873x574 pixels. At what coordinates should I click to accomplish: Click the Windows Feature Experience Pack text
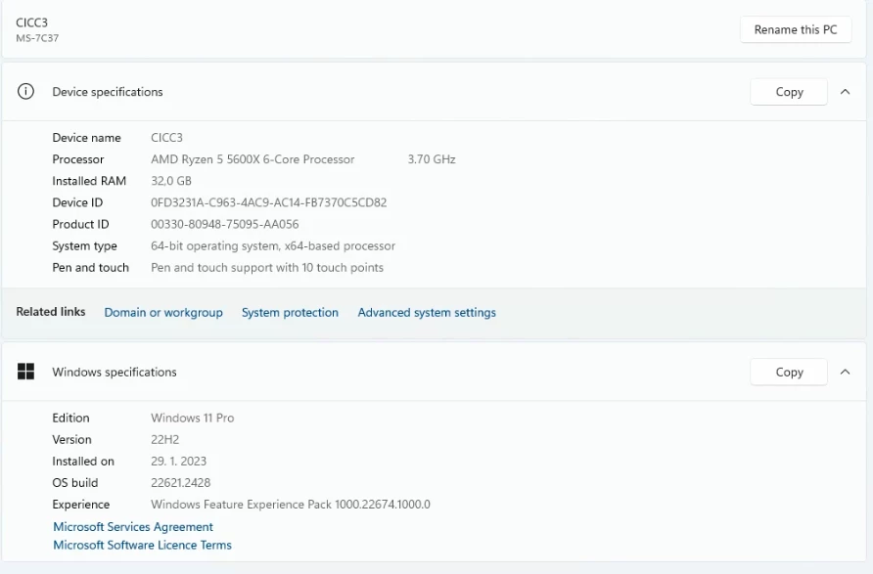click(291, 505)
